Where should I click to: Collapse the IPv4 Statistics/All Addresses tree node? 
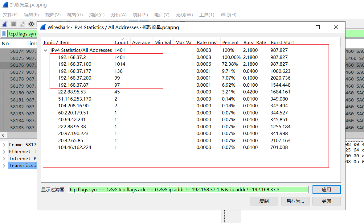[x=46, y=50]
